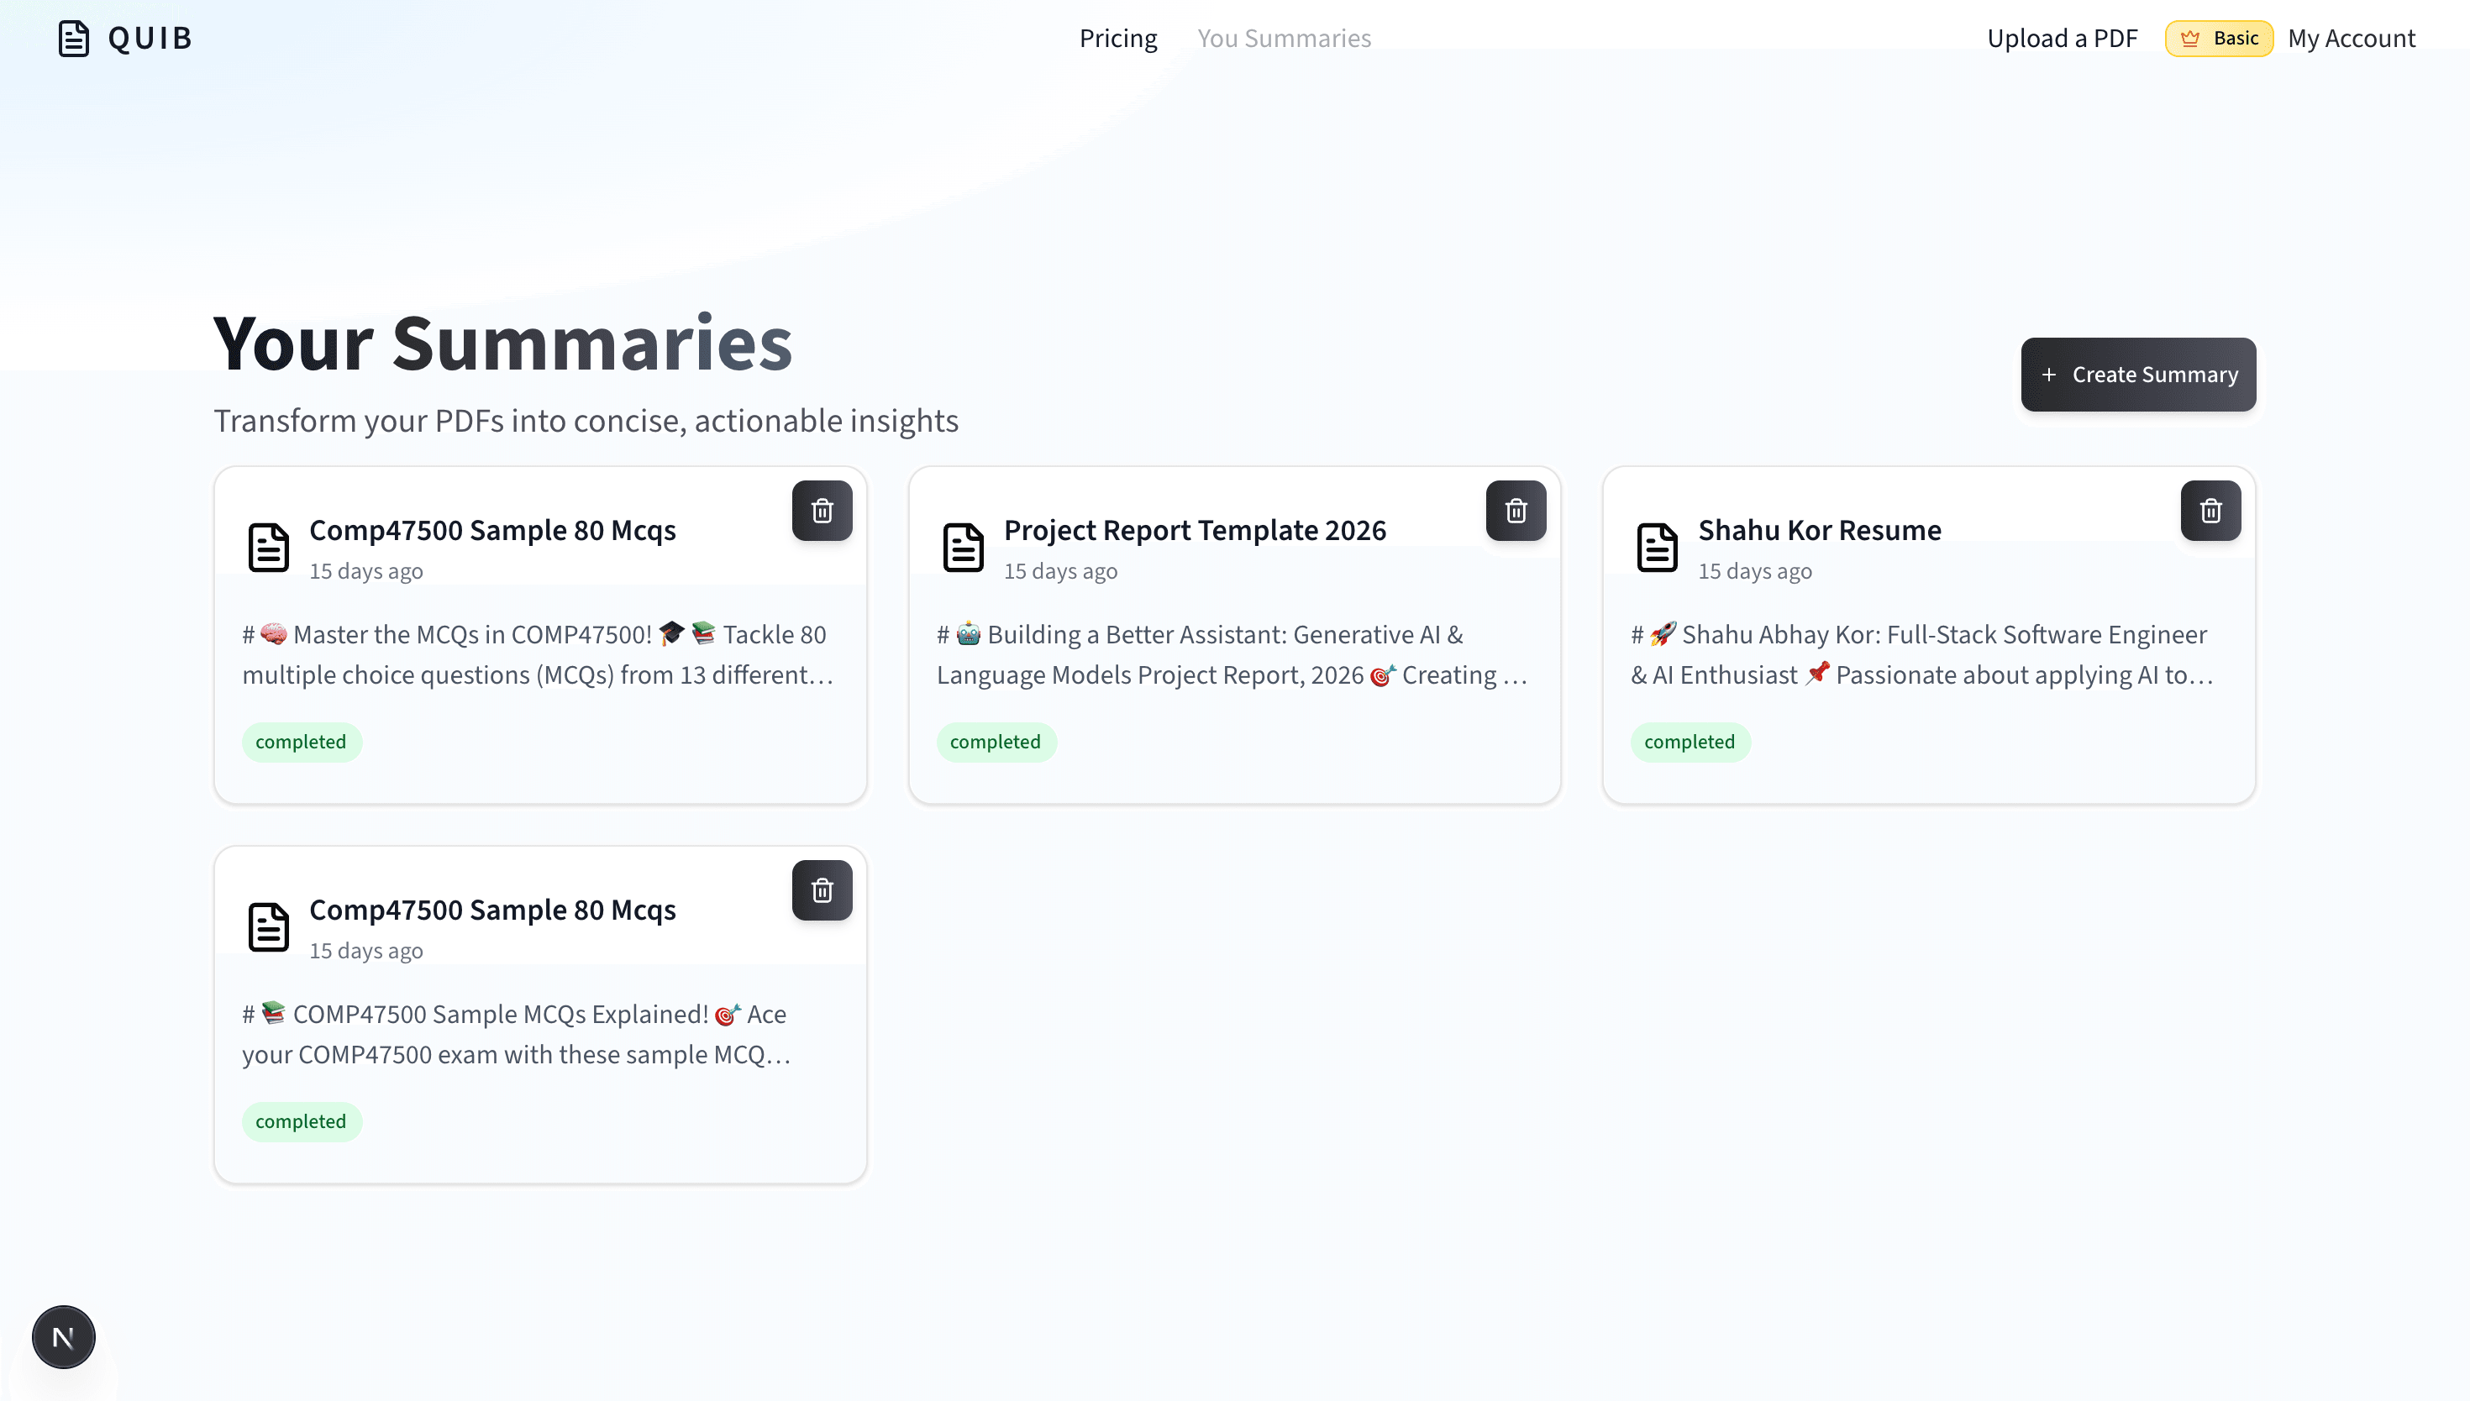The height and width of the screenshot is (1401, 2470).
Task: Click file icon of Project Report Template card
Action: click(962, 548)
